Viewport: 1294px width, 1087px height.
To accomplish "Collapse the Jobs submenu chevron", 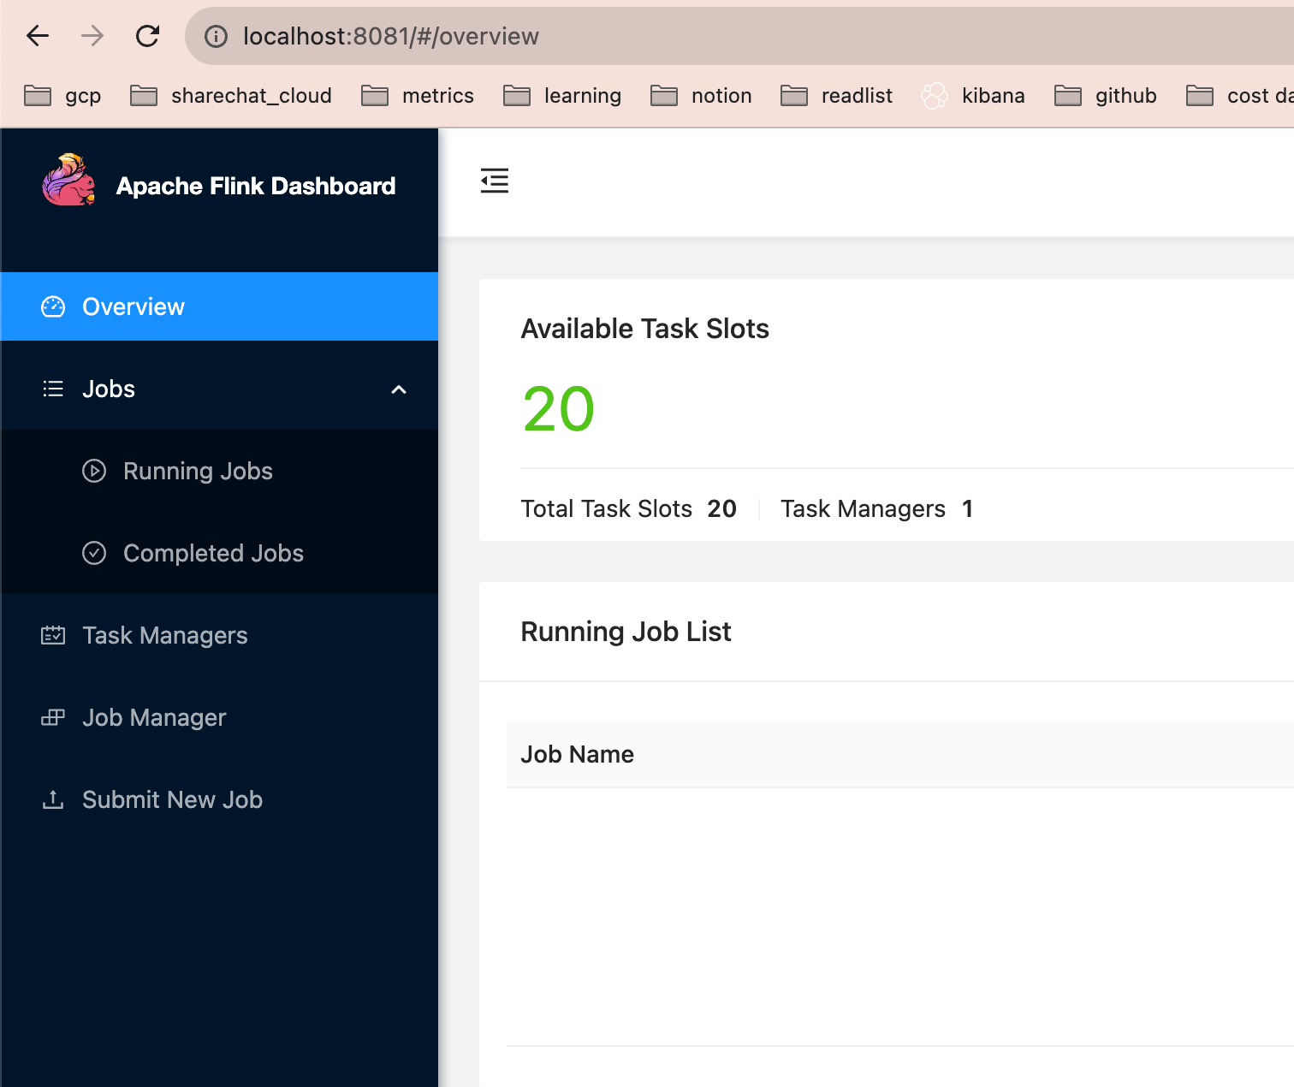I will pos(399,389).
